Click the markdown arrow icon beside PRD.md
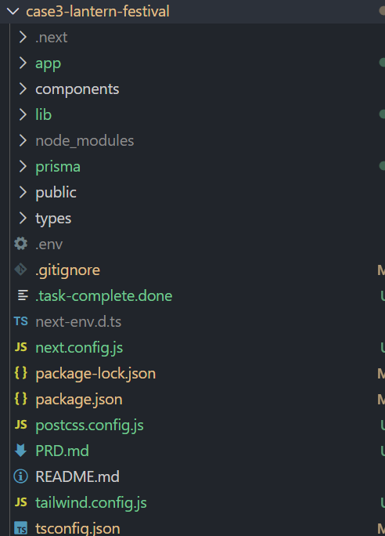The width and height of the screenshot is (385, 536). click(x=21, y=451)
